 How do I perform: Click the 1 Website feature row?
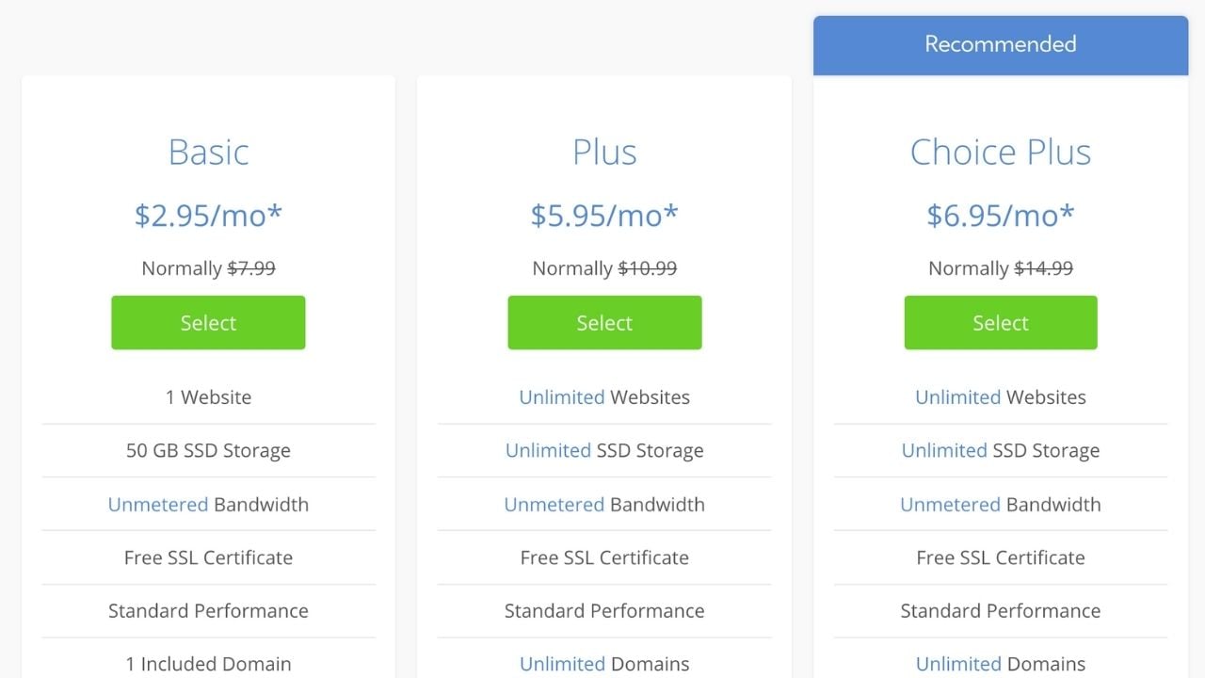tap(208, 397)
